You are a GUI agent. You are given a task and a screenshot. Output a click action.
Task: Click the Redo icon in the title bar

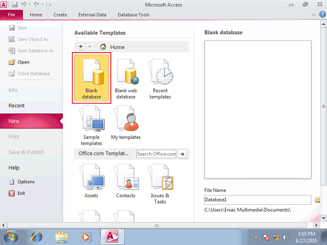coord(37,5)
